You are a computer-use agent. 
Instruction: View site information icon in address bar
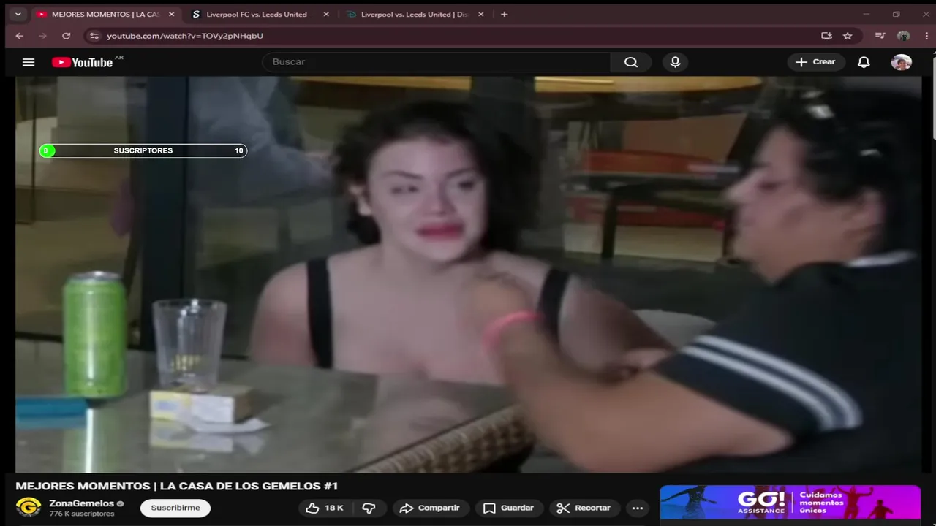[x=94, y=36]
